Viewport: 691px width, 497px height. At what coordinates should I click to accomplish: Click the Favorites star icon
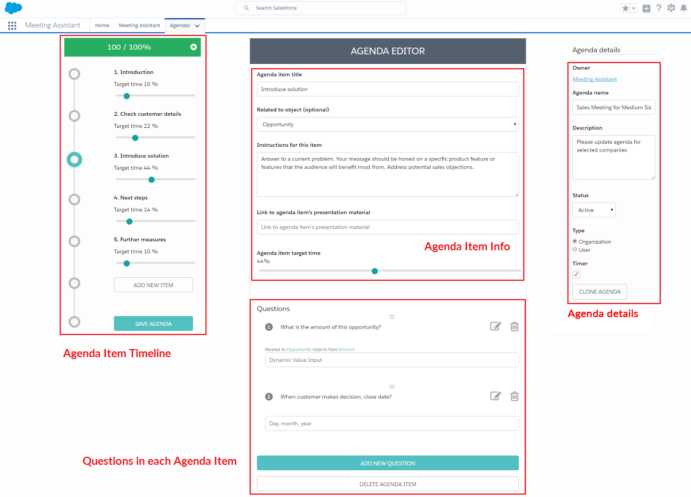[x=625, y=8]
